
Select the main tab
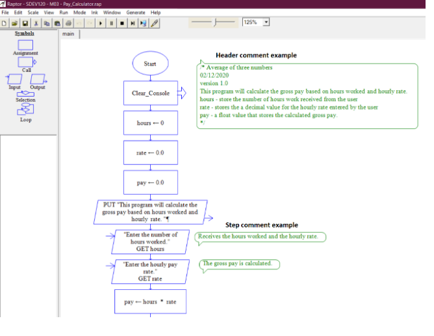(x=68, y=34)
